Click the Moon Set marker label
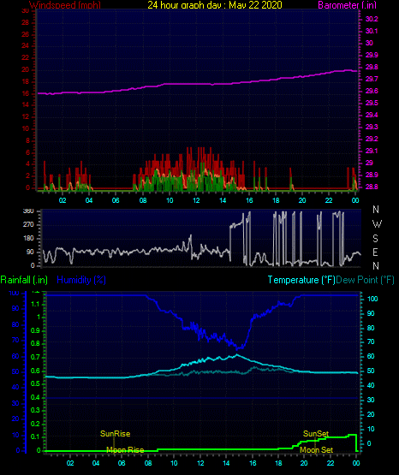399x475 pixels. pos(316,450)
